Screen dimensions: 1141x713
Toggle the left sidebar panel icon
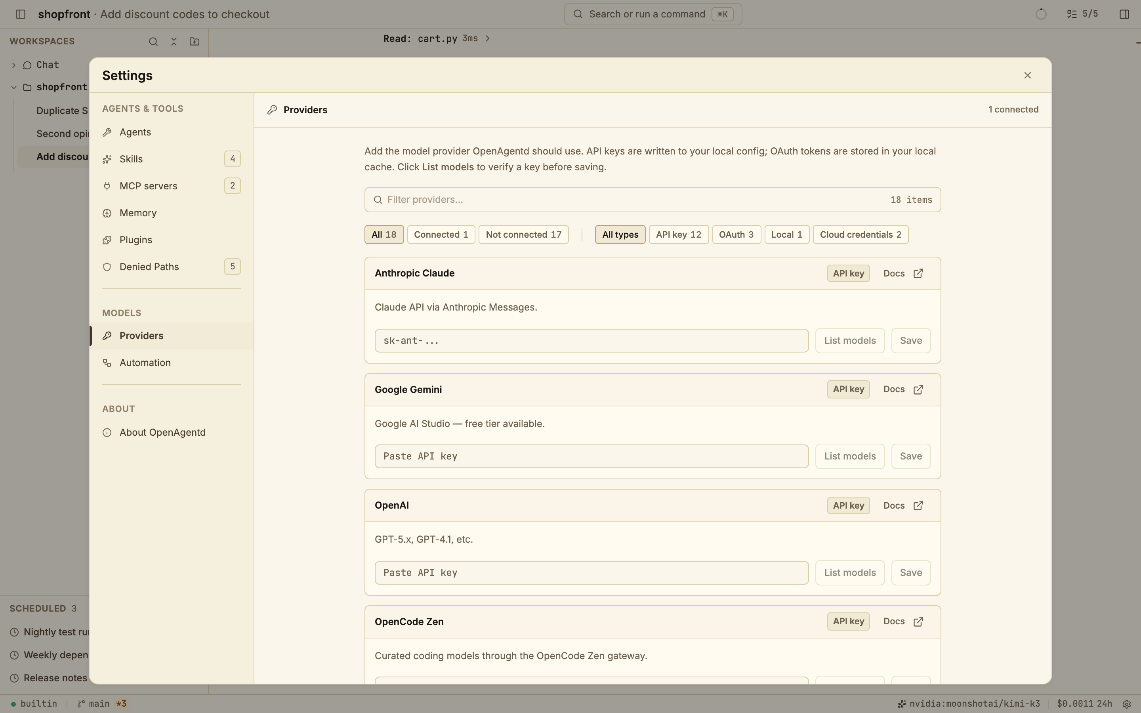pyautogui.click(x=20, y=14)
